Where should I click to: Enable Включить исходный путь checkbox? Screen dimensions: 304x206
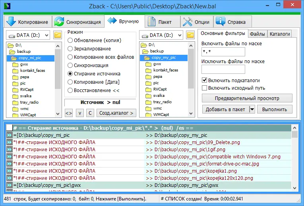click(204, 88)
